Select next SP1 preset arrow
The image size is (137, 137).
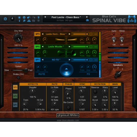coord(69,60)
